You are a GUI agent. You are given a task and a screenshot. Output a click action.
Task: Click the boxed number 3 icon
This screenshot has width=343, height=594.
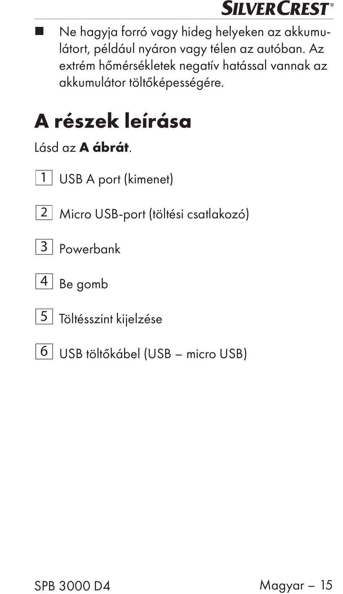pos(44,247)
